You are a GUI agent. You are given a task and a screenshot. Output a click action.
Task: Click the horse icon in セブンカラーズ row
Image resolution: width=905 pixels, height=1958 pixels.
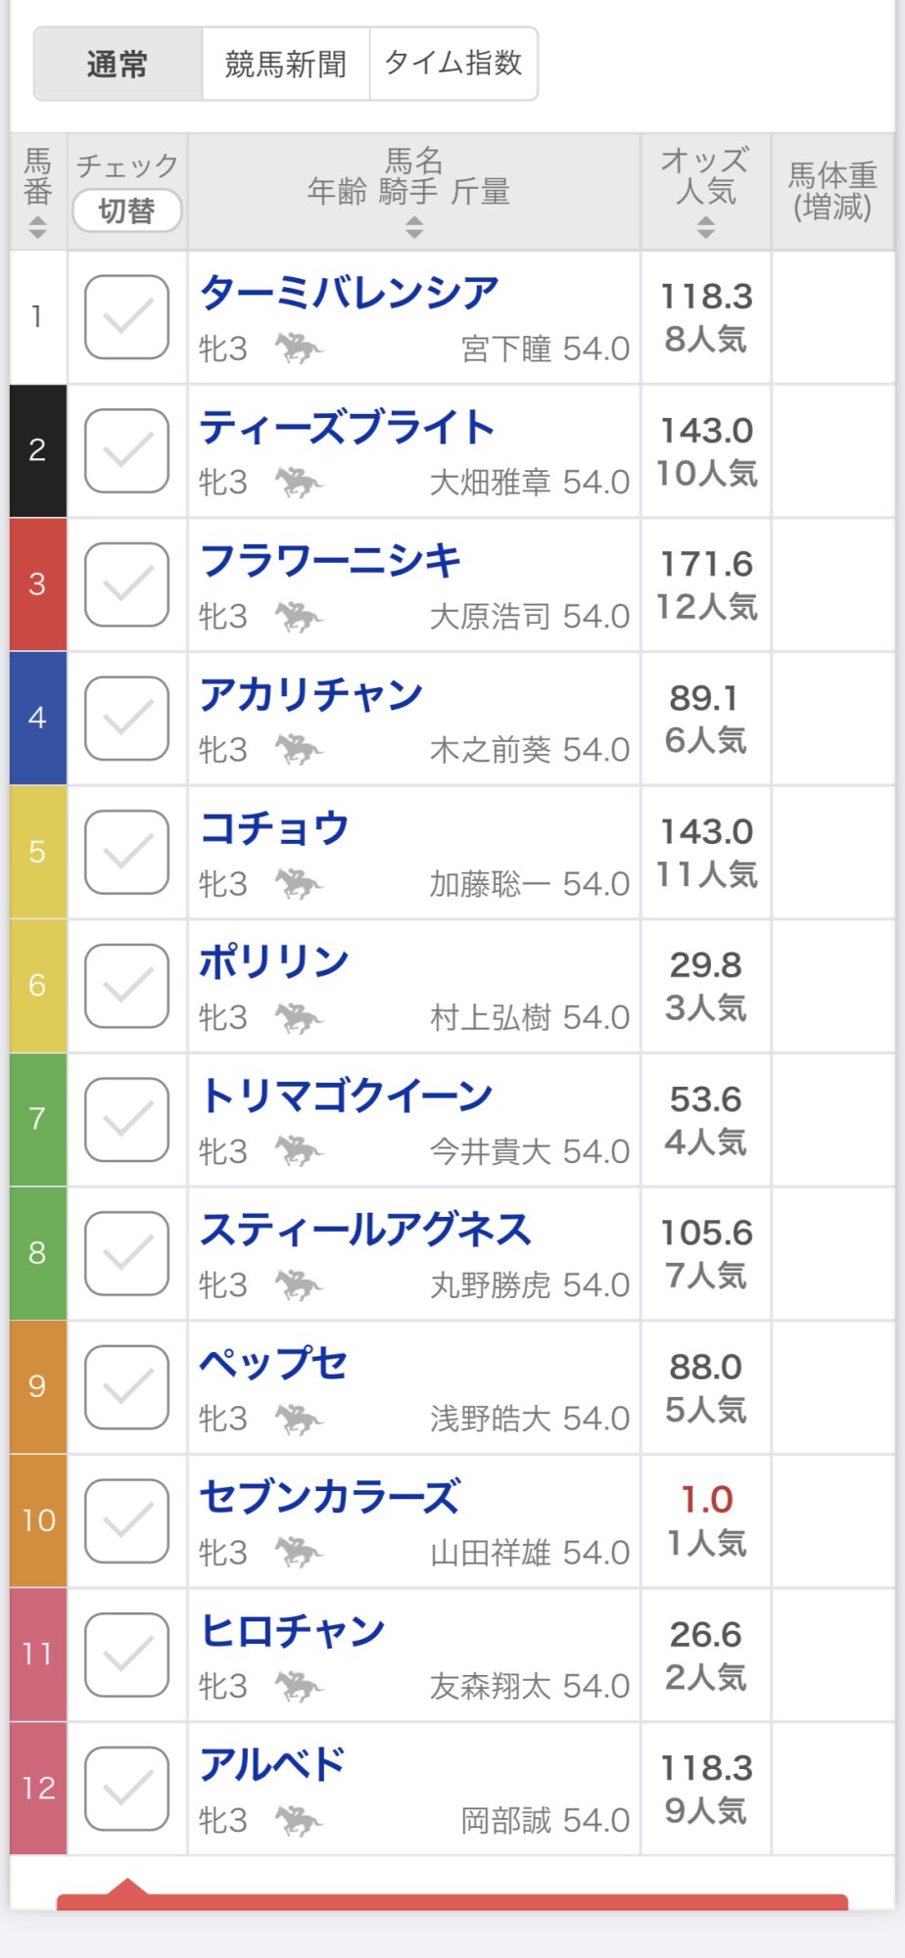click(298, 1553)
